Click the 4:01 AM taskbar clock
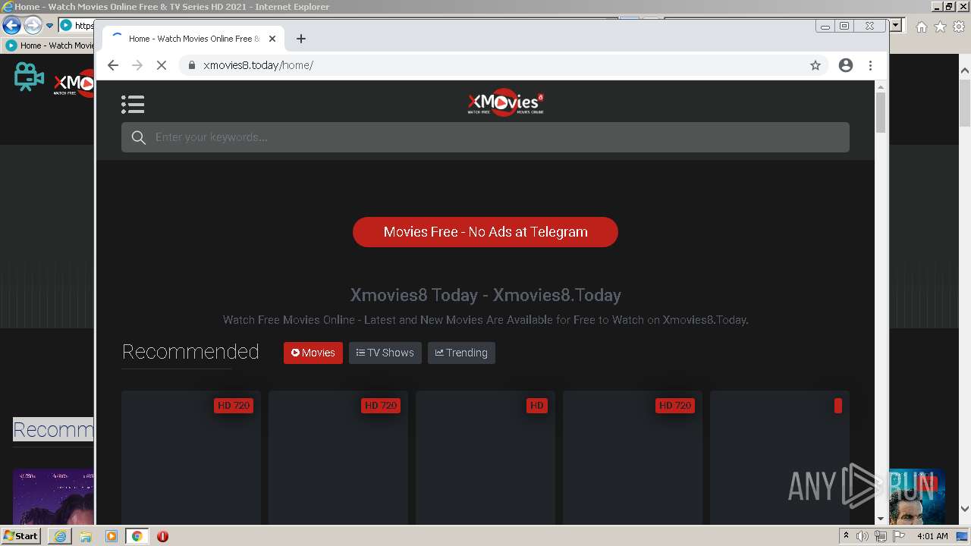Screen dimensions: 971x546 pos(932,536)
